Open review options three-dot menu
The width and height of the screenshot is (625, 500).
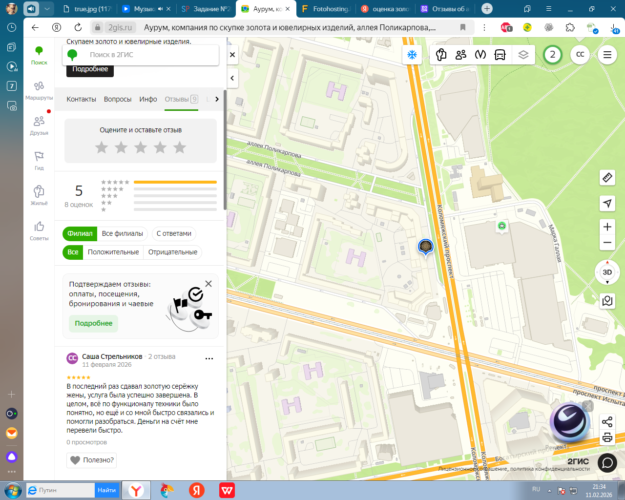(209, 358)
